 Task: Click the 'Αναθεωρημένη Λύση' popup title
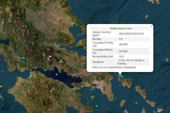point(121,29)
